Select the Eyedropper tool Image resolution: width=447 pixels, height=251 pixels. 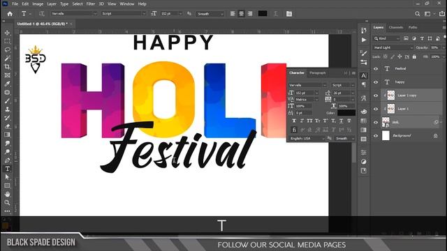click(8, 84)
